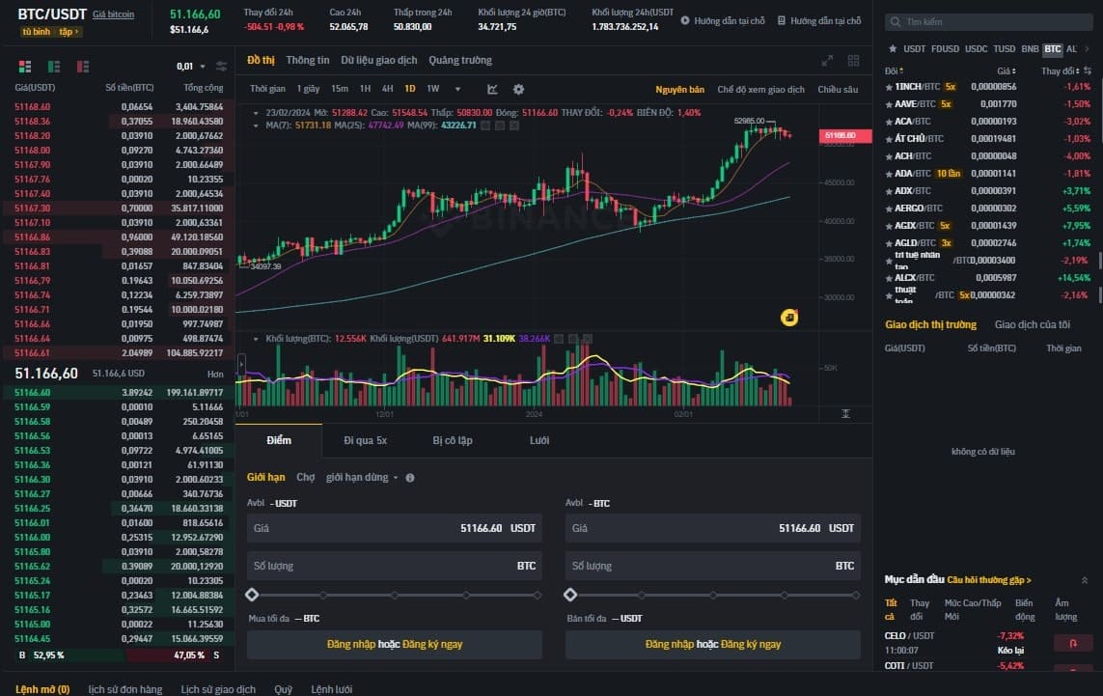Click the search magnifier icon
1103x696 pixels.
[x=896, y=22]
